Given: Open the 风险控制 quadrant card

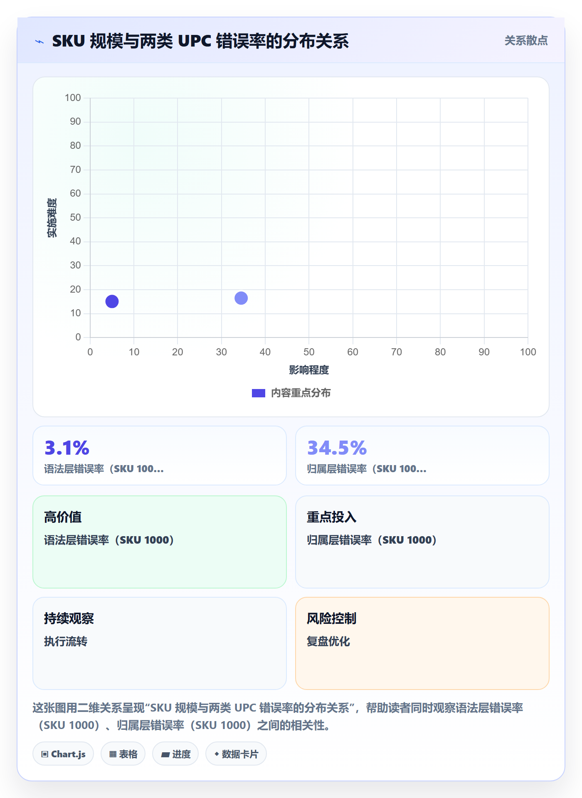Looking at the screenshot, I should (x=422, y=643).
